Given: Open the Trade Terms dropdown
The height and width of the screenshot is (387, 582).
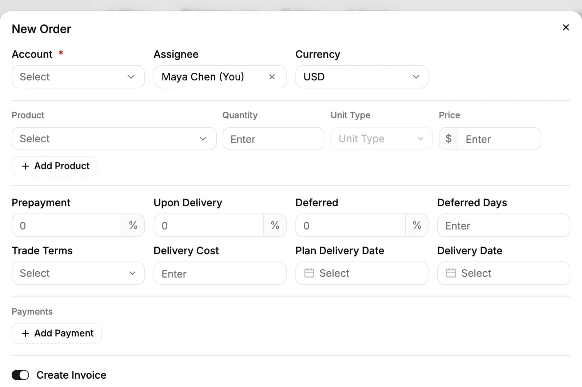Looking at the screenshot, I should tap(78, 273).
